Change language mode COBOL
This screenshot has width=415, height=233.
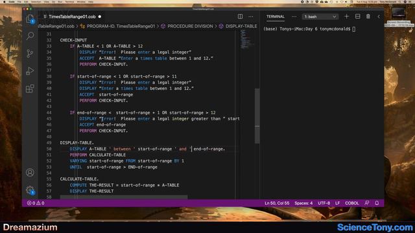tap(351, 203)
